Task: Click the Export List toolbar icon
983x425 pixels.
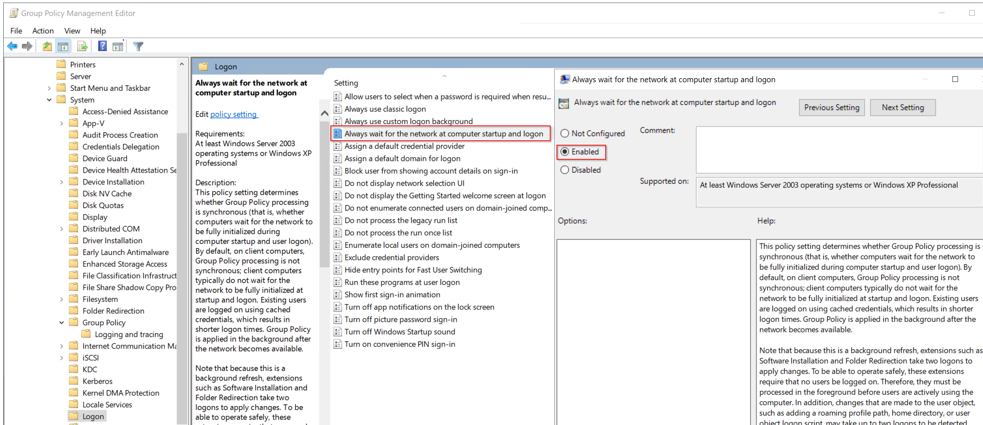Action: click(82, 47)
